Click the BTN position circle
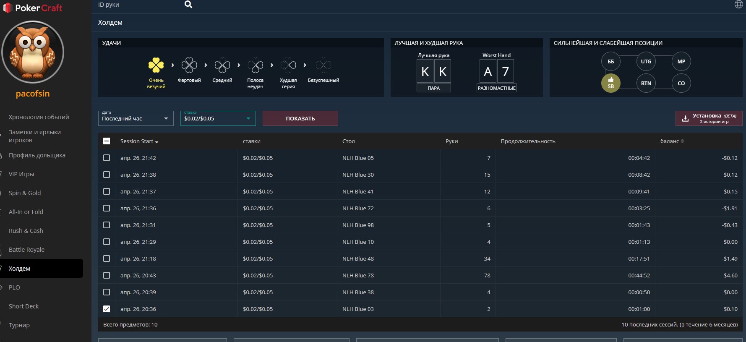This screenshot has width=746, height=342. tap(646, 83)
